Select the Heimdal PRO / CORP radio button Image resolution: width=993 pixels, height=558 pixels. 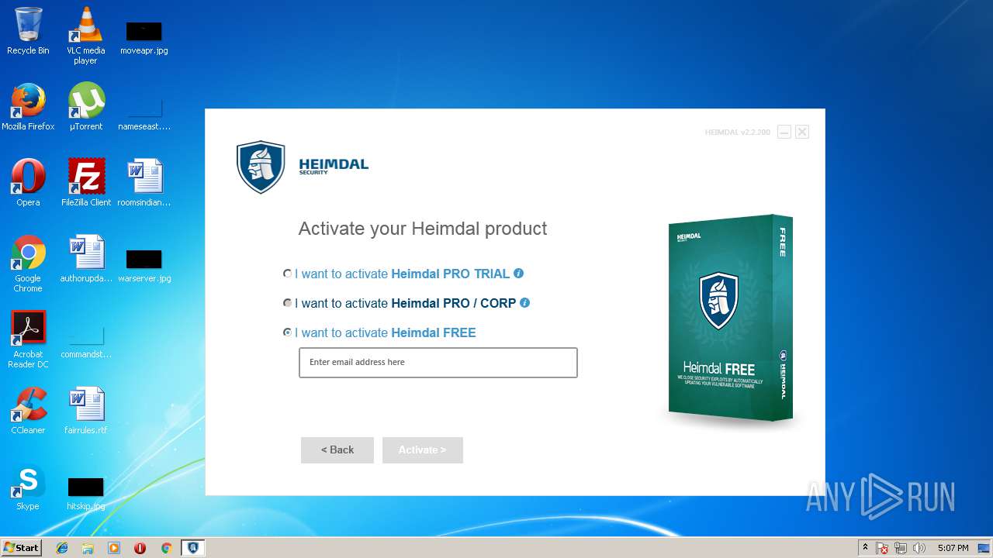click(288, 303)
